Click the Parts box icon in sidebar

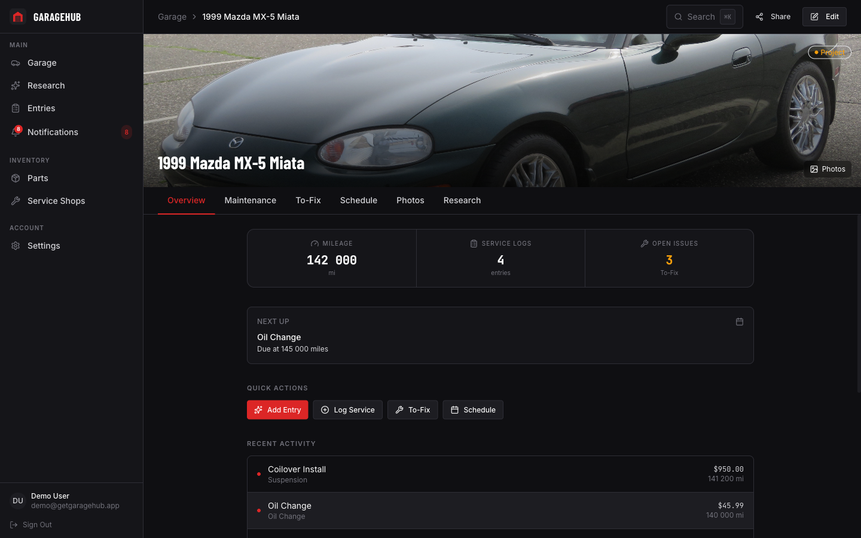click(x=16, y=178)
